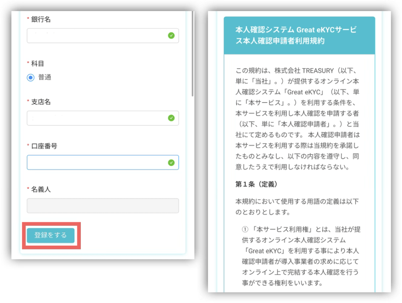402x303 pixels.
Task: Click the green checkmark in 銀行名 field
Action: (171, 35)
